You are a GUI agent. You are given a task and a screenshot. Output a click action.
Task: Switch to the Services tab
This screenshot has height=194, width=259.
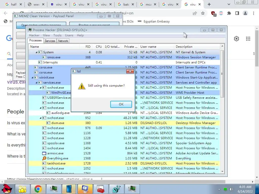click(50, 41)
